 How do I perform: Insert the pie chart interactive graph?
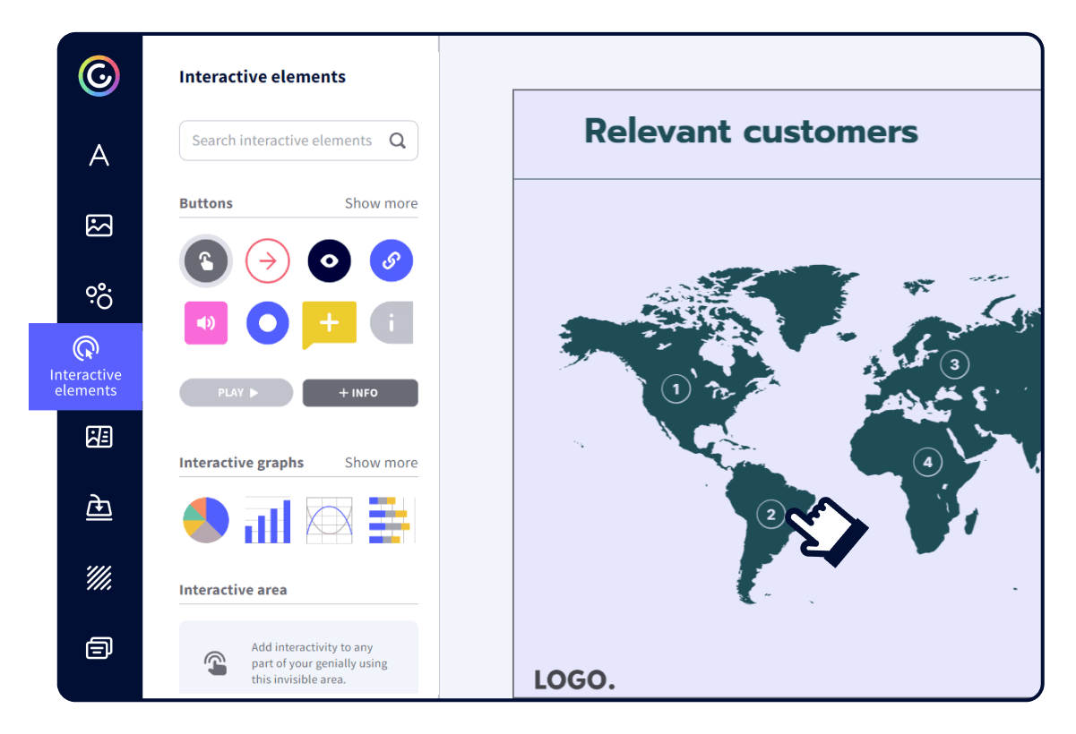(x=205, y=519)
